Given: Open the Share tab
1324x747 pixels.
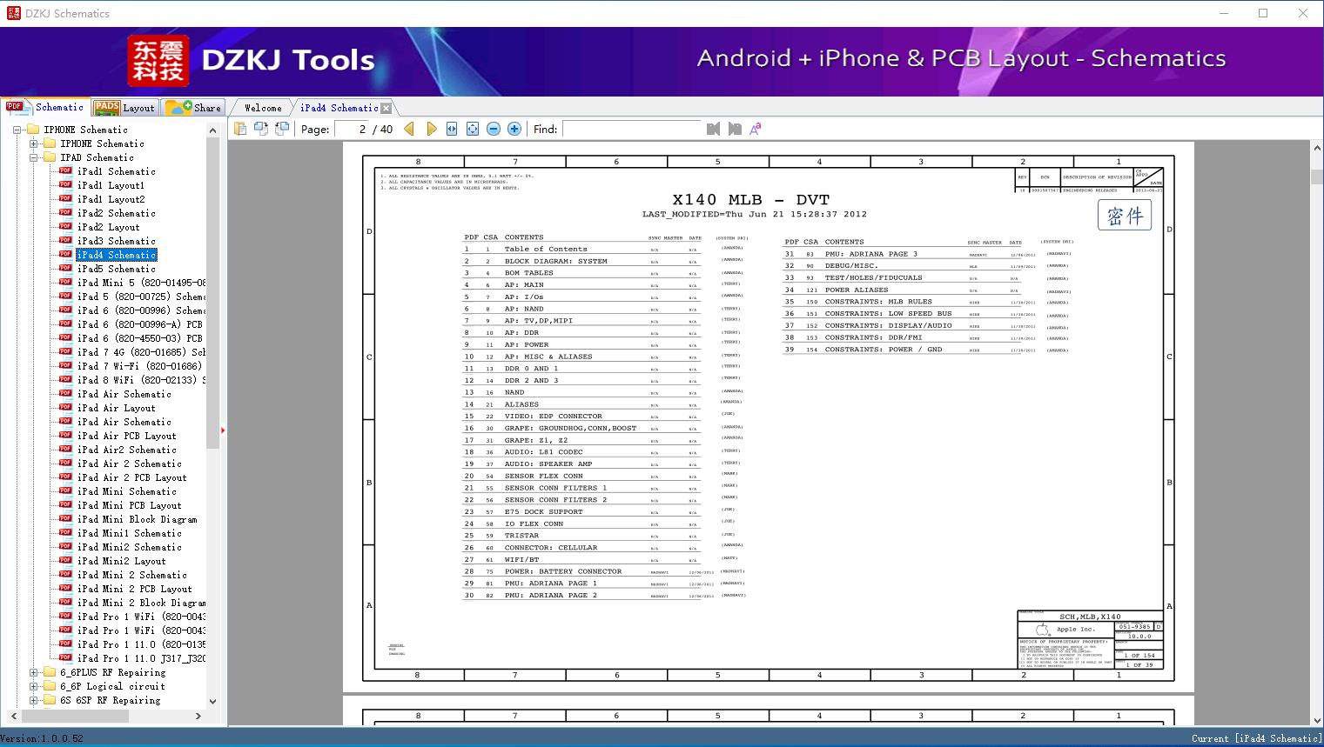Looking at the screenshot, I should coord(193,108).
